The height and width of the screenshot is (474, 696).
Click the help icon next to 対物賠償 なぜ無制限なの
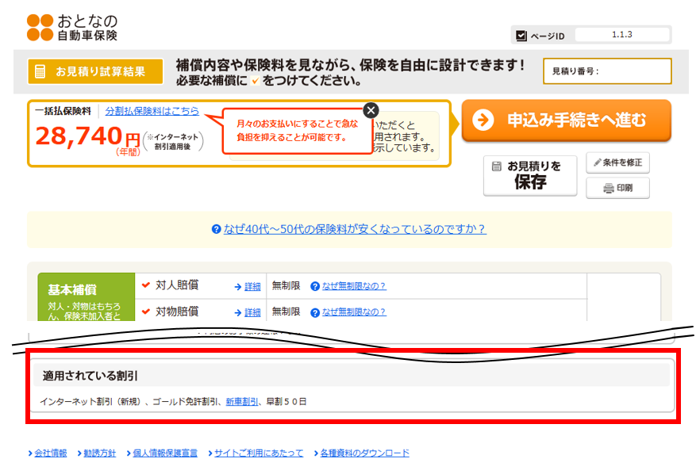point(315,312)
